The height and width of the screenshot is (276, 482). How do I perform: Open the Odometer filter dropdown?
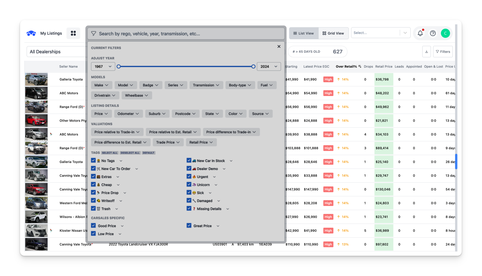tap(128, 114)
